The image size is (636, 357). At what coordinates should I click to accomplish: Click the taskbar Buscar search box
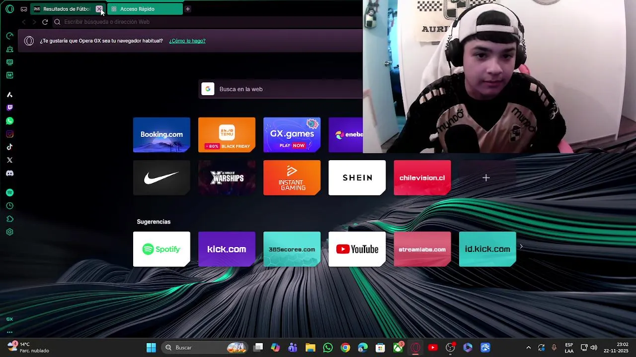pyautogui.click(x=205, y=348)
